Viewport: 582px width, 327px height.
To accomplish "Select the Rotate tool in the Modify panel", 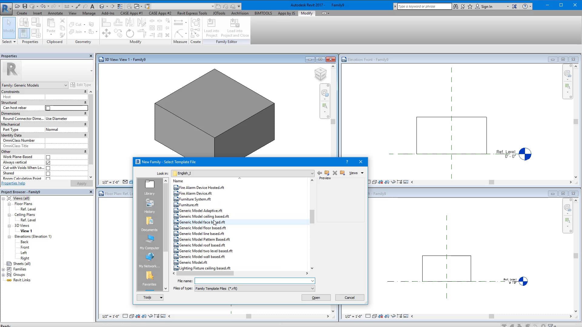I will [130, 33].
